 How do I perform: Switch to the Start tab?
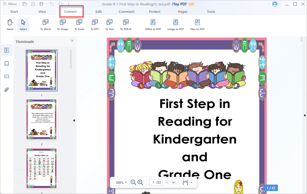(x=14, y=12)
